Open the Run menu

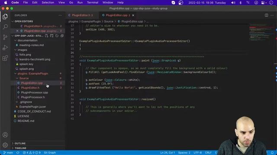click(x=80, y=3)
